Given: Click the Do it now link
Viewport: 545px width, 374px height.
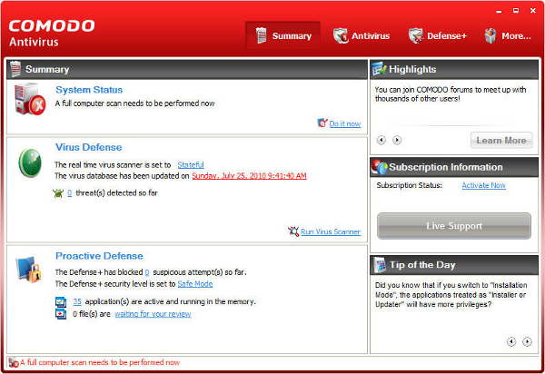Looking at the screenshot, I should (345, 123).
